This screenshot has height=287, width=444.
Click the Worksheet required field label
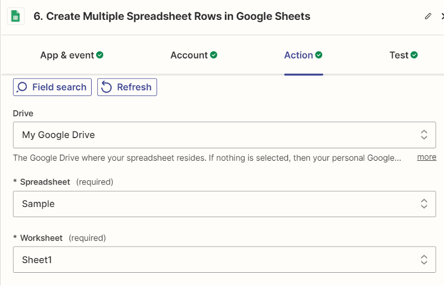coord(59,238)
